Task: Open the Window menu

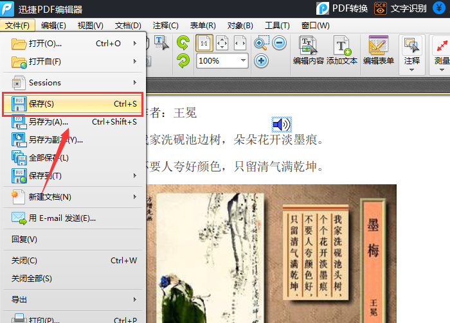Action: [x=316, y=26]
